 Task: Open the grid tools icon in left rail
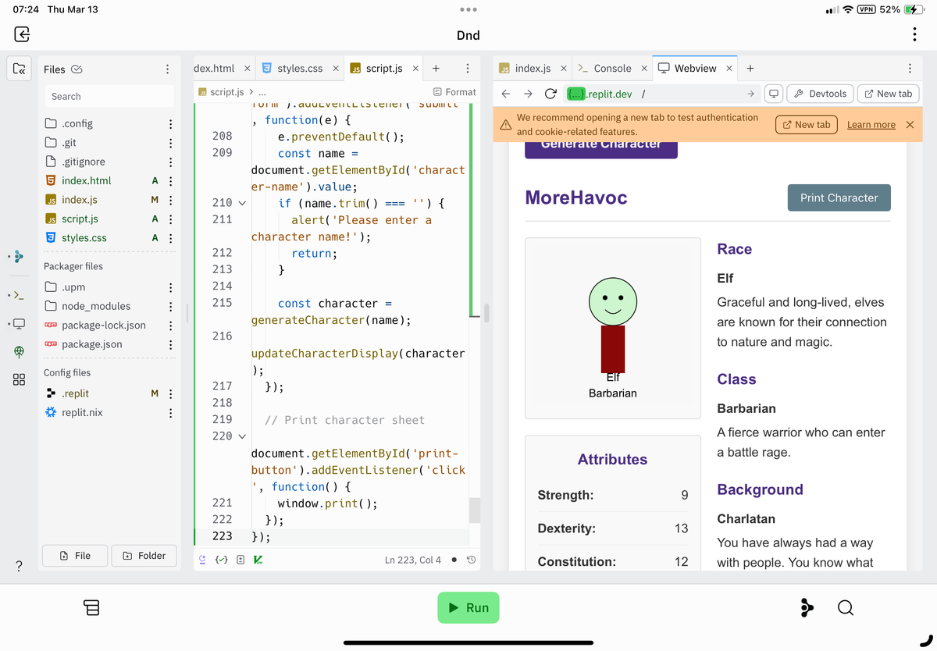(x=20, y=379)
